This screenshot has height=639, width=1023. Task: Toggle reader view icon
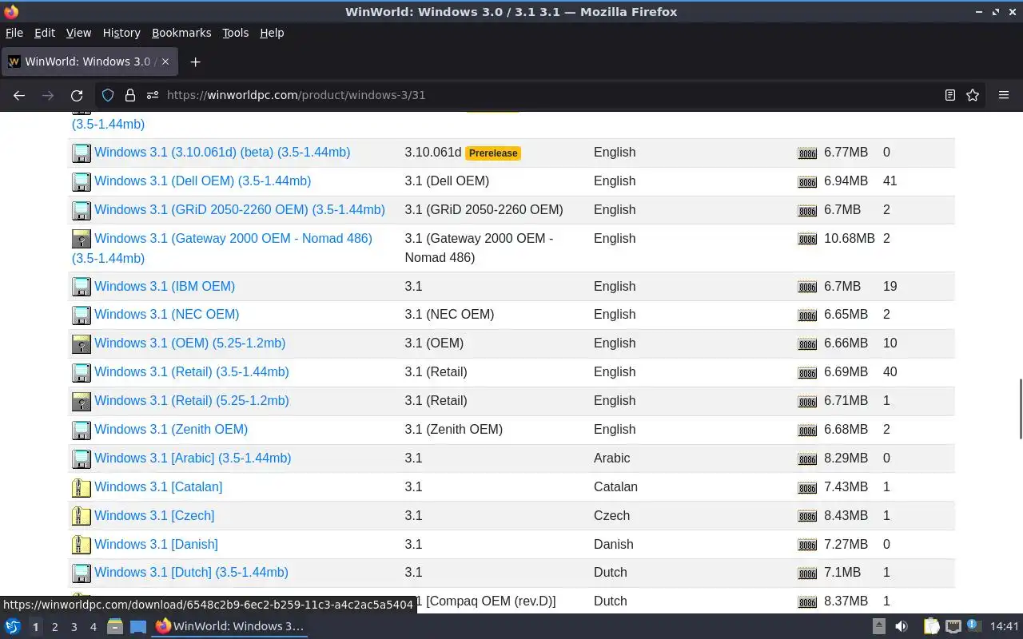pos(950,95)
